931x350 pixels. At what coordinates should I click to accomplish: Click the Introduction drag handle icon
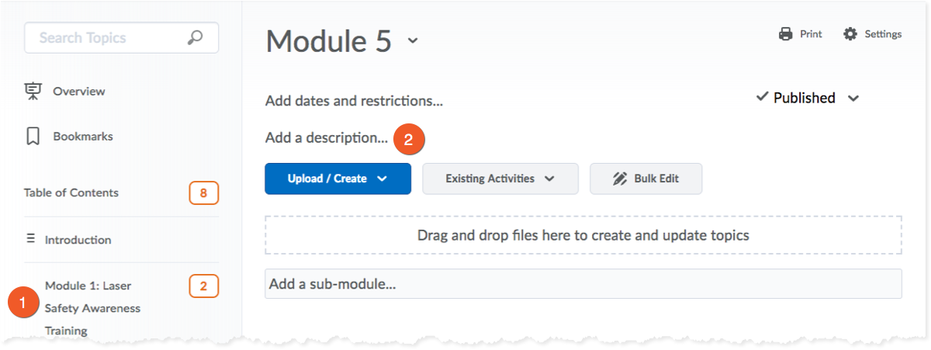tap(31, 240)
